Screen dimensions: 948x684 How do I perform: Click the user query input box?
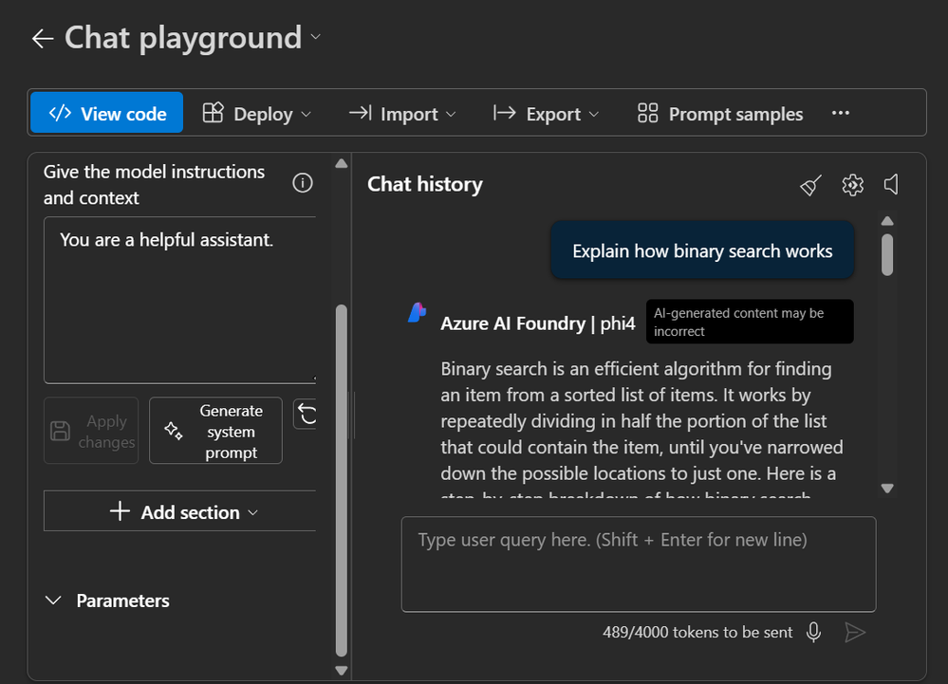click(x=638, y=564)
